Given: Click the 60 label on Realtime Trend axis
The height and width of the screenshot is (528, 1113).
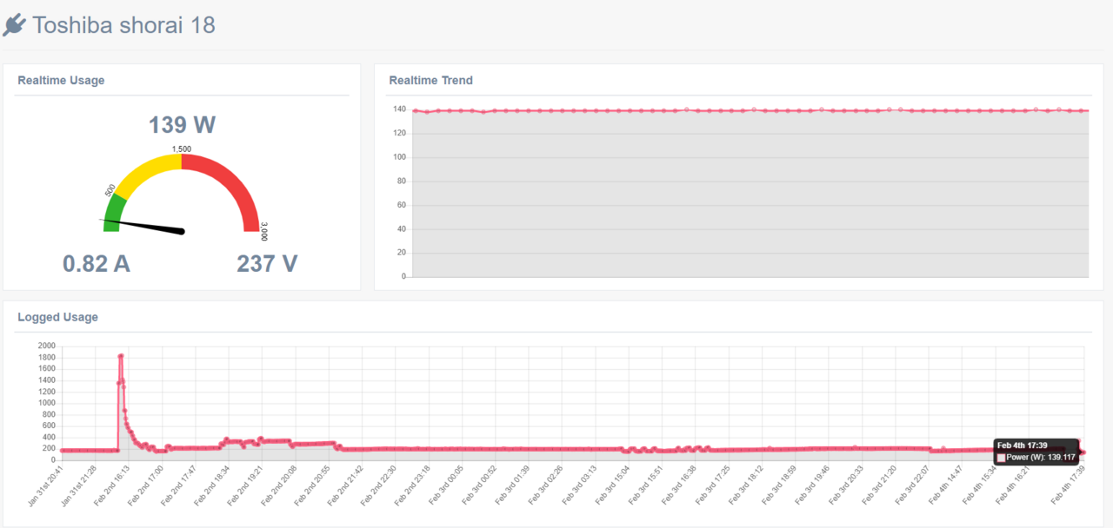Looking at the screenshot, I should (x=401, y=205).
